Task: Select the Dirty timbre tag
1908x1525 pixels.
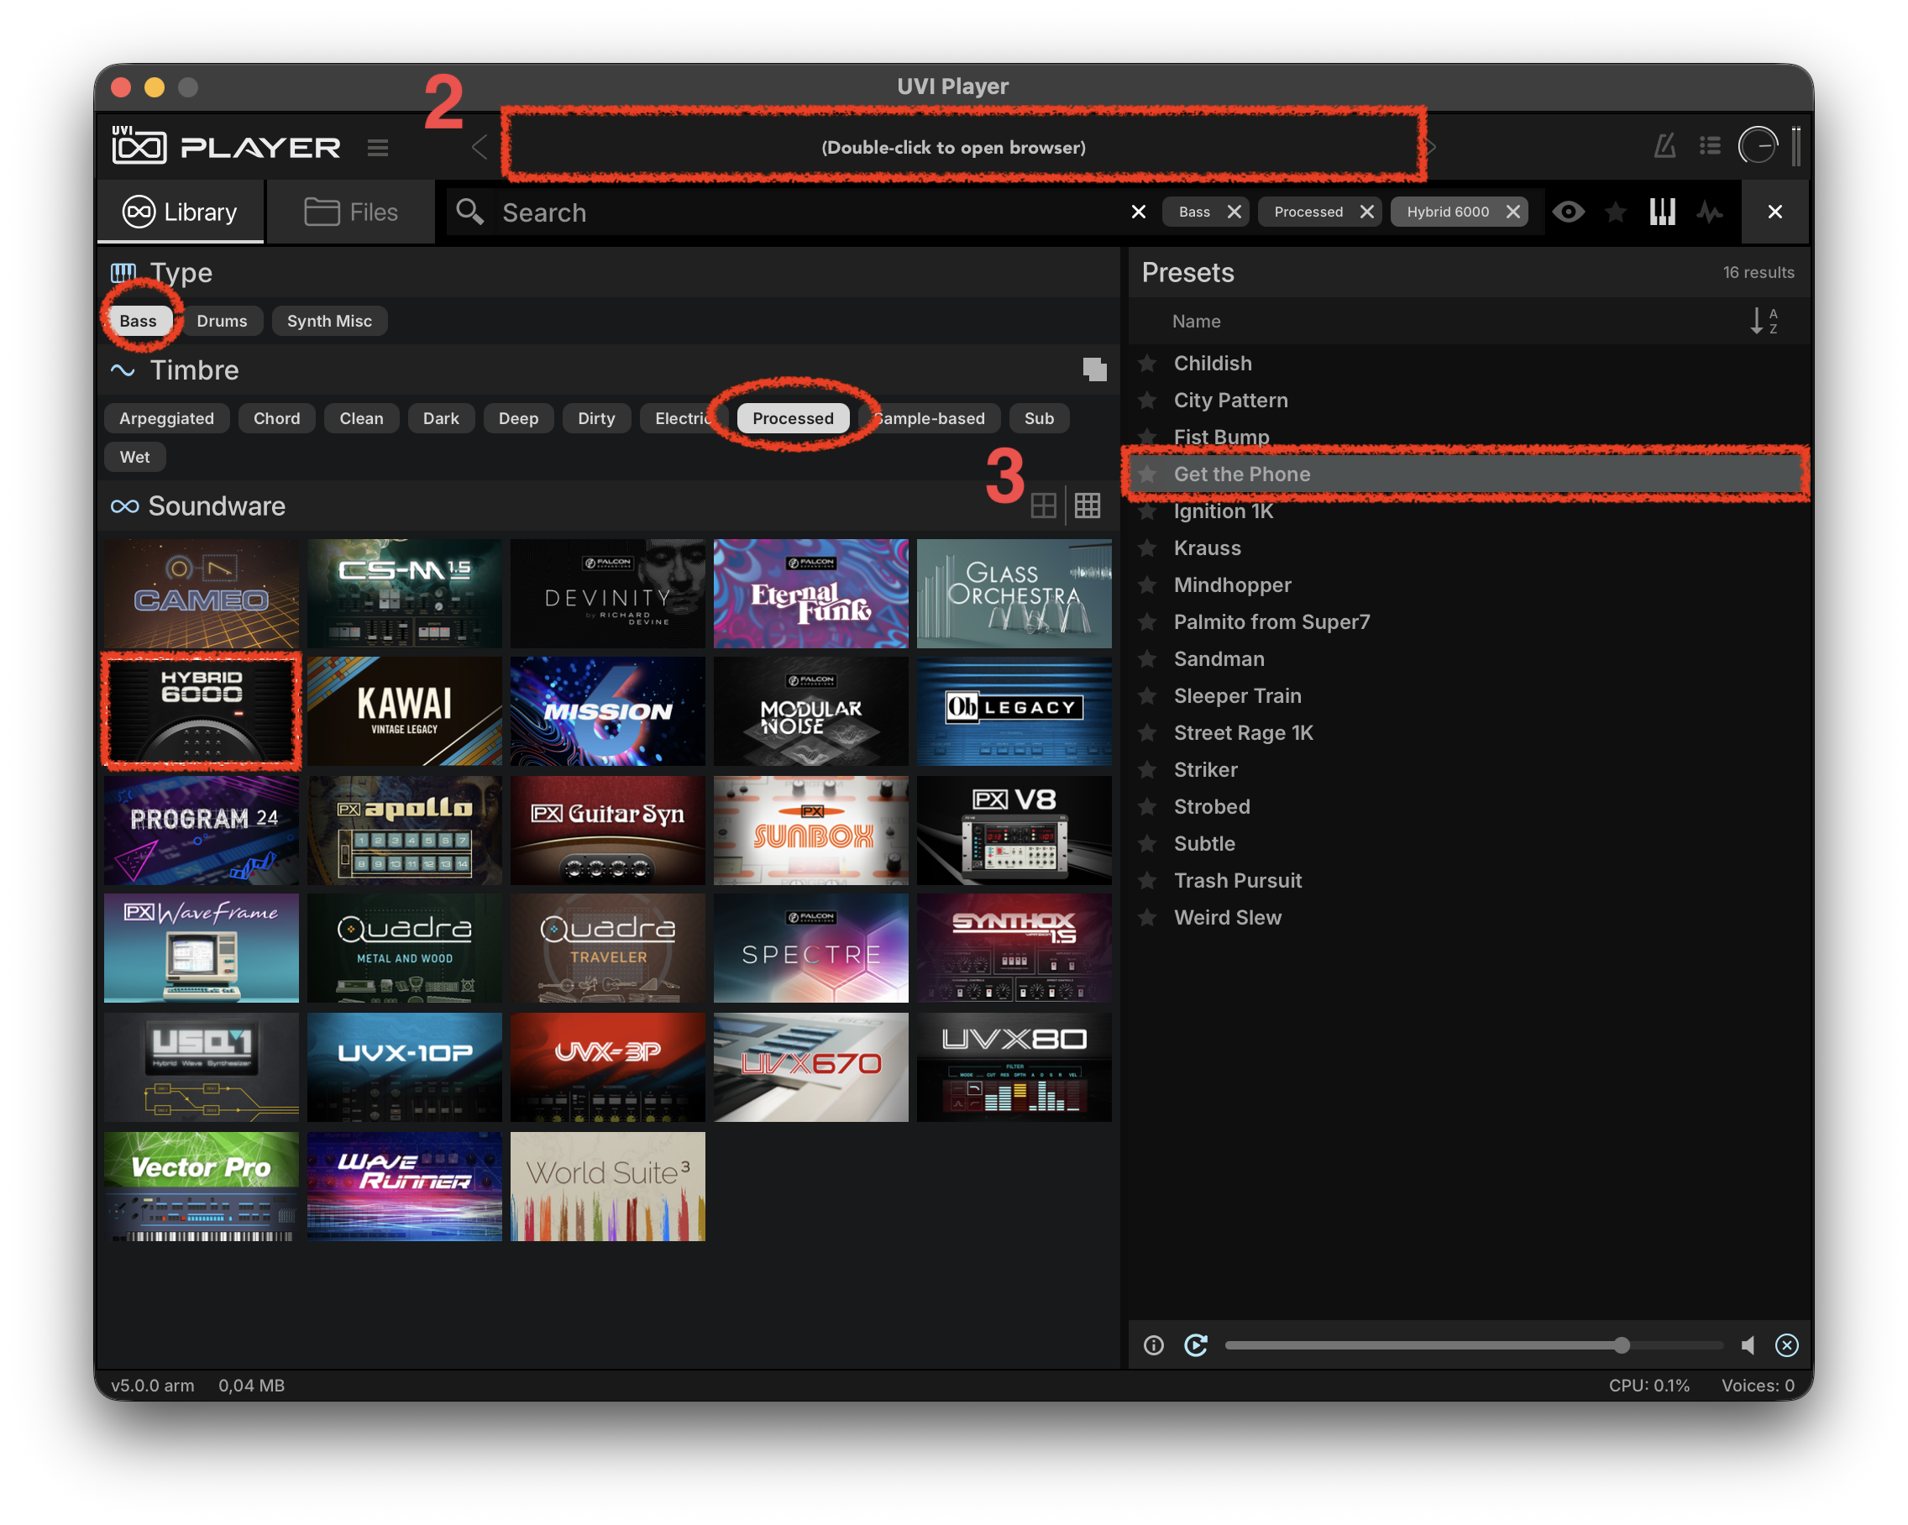Action: [x=596, y=419]
